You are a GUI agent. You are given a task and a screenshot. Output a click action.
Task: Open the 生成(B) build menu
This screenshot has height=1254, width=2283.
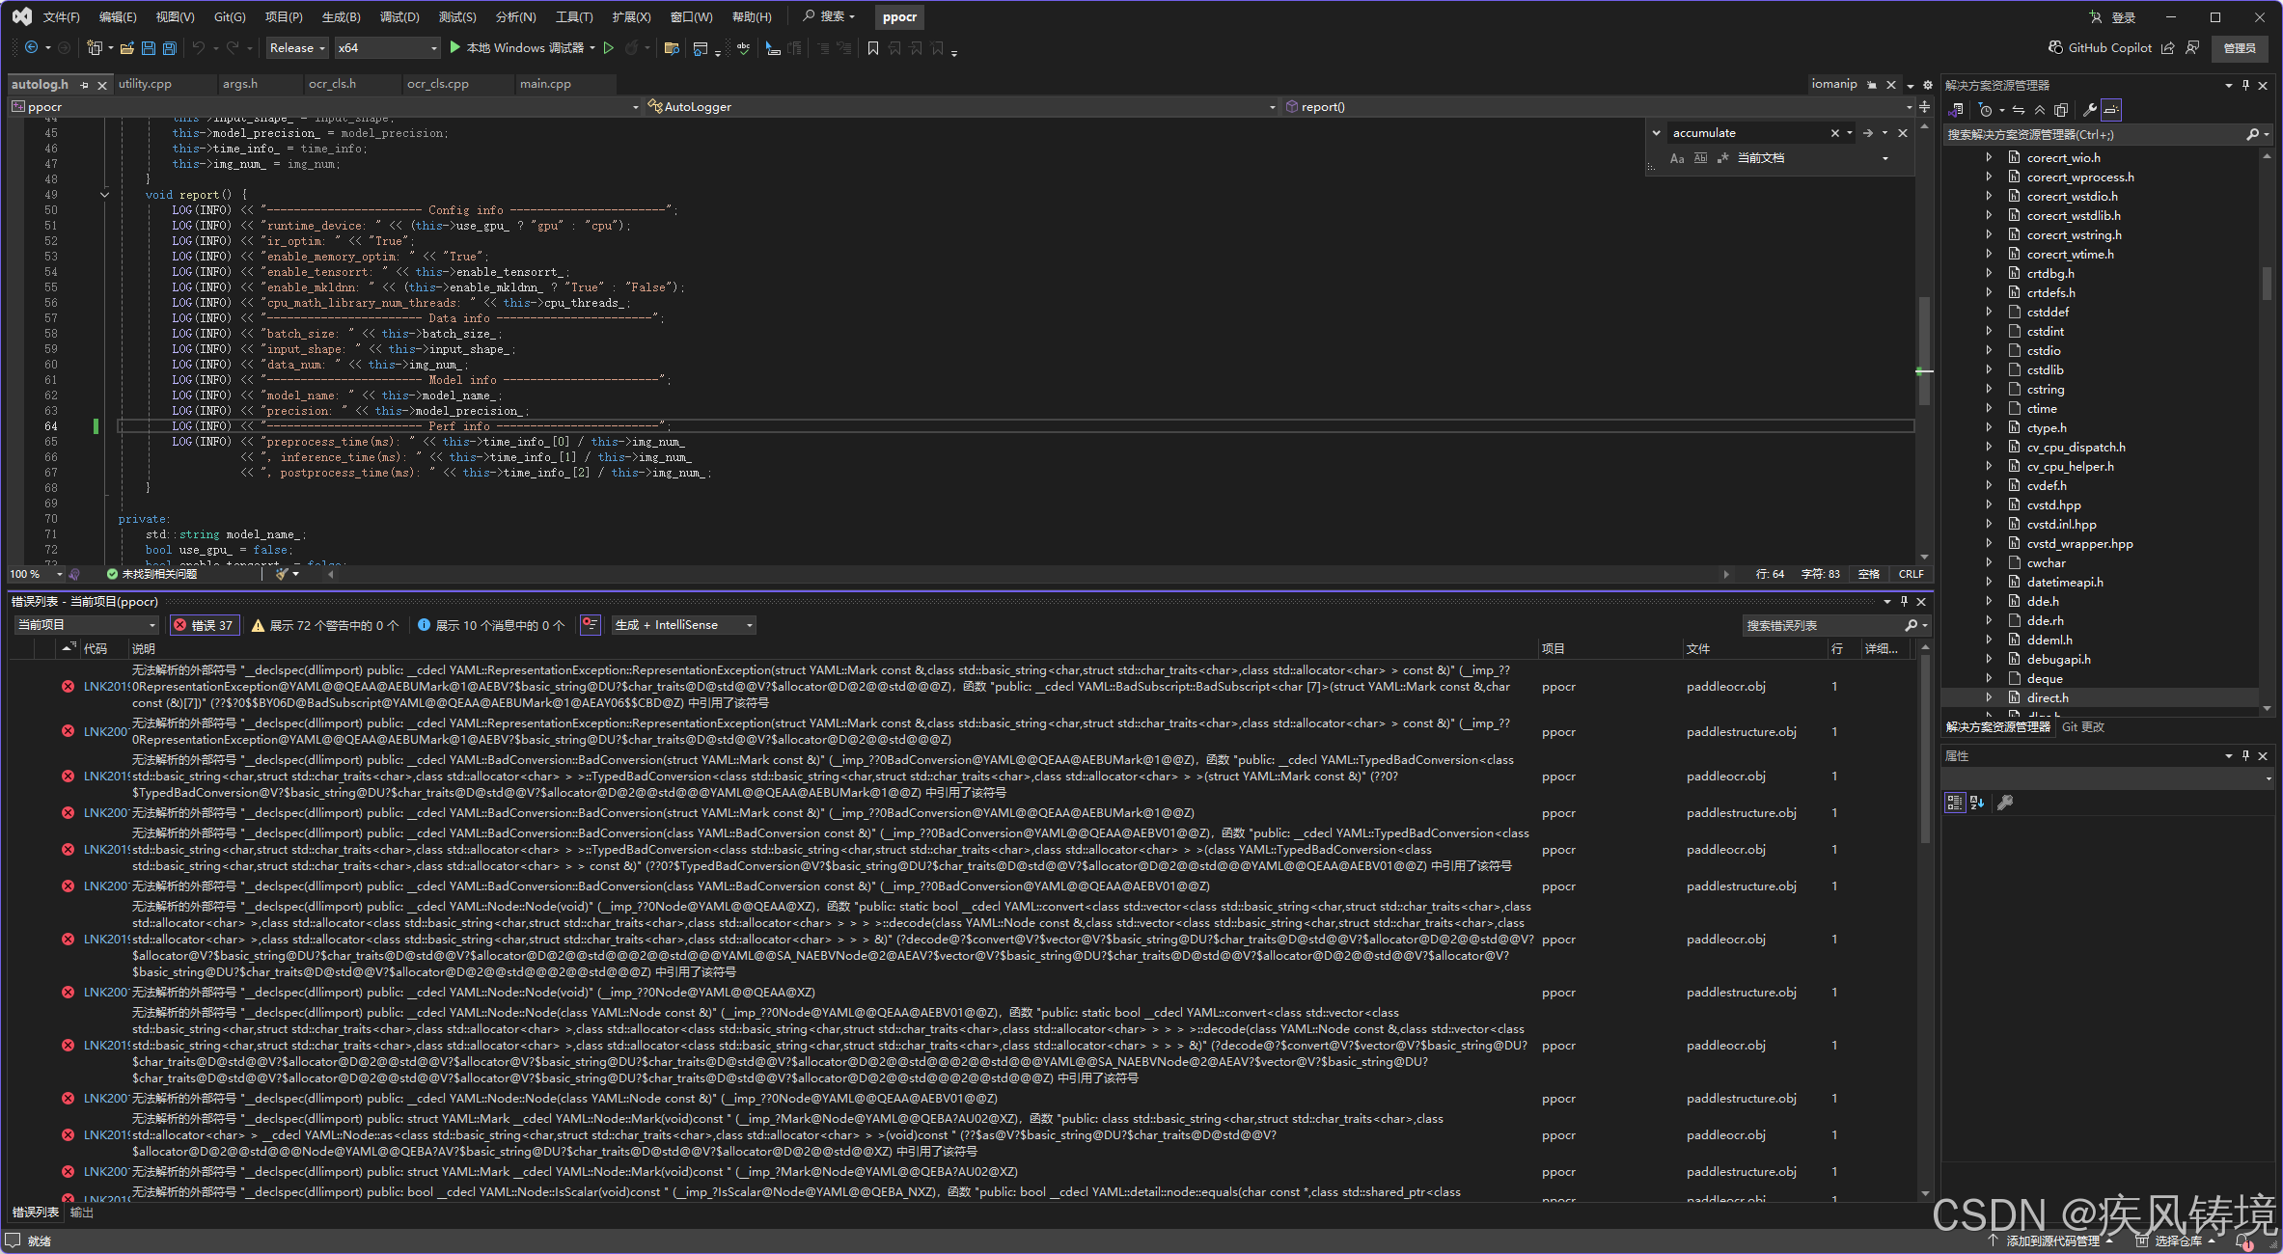[341, 16]
